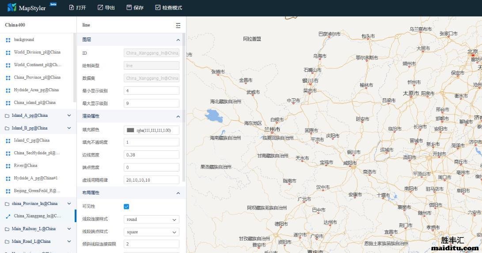The image size is (482, 253).
Task: Click the blue lake on the map
Action: 214,116
